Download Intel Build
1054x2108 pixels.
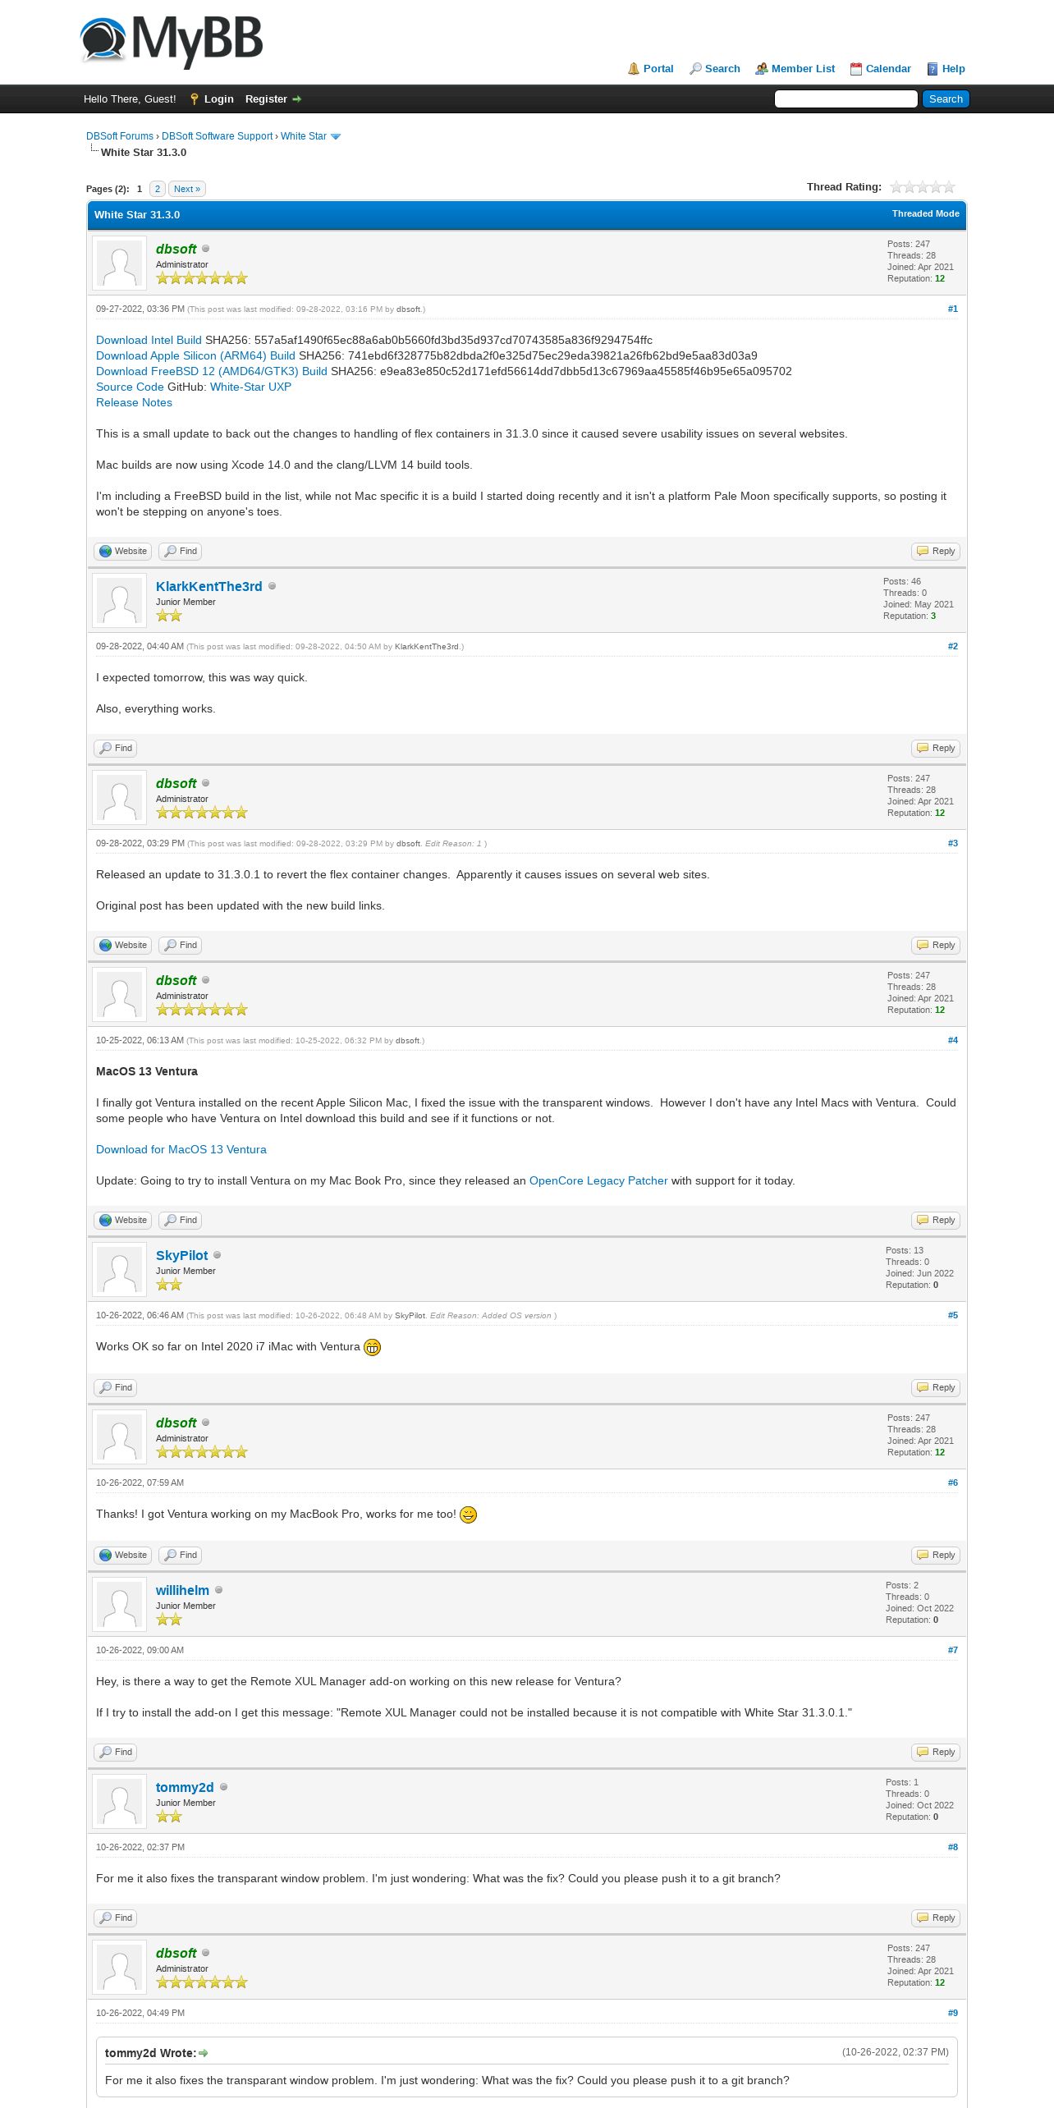click(x=149, y=340)
